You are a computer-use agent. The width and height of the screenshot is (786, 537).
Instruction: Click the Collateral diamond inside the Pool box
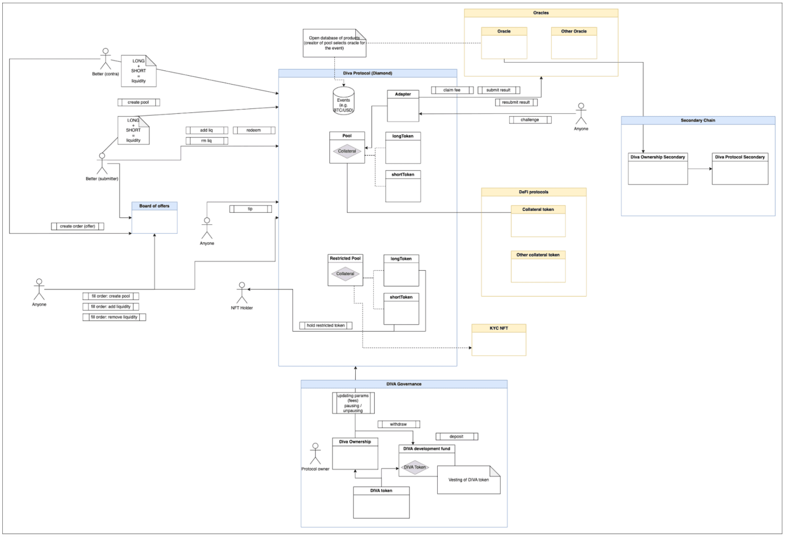(x=347, y=151)
